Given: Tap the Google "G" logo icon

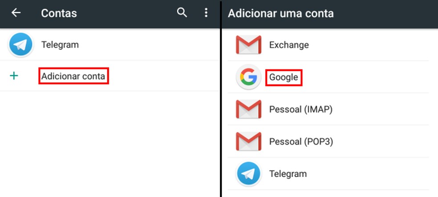Looking at the screenshot, I should pyautogui.click(x=248, y=77).
